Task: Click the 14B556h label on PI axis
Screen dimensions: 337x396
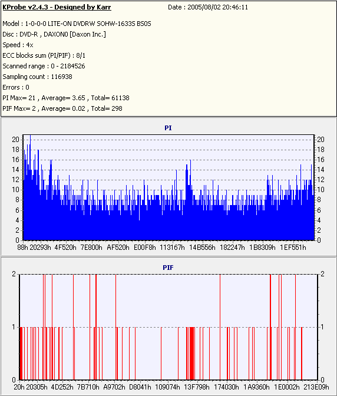Action: (203, 247)
